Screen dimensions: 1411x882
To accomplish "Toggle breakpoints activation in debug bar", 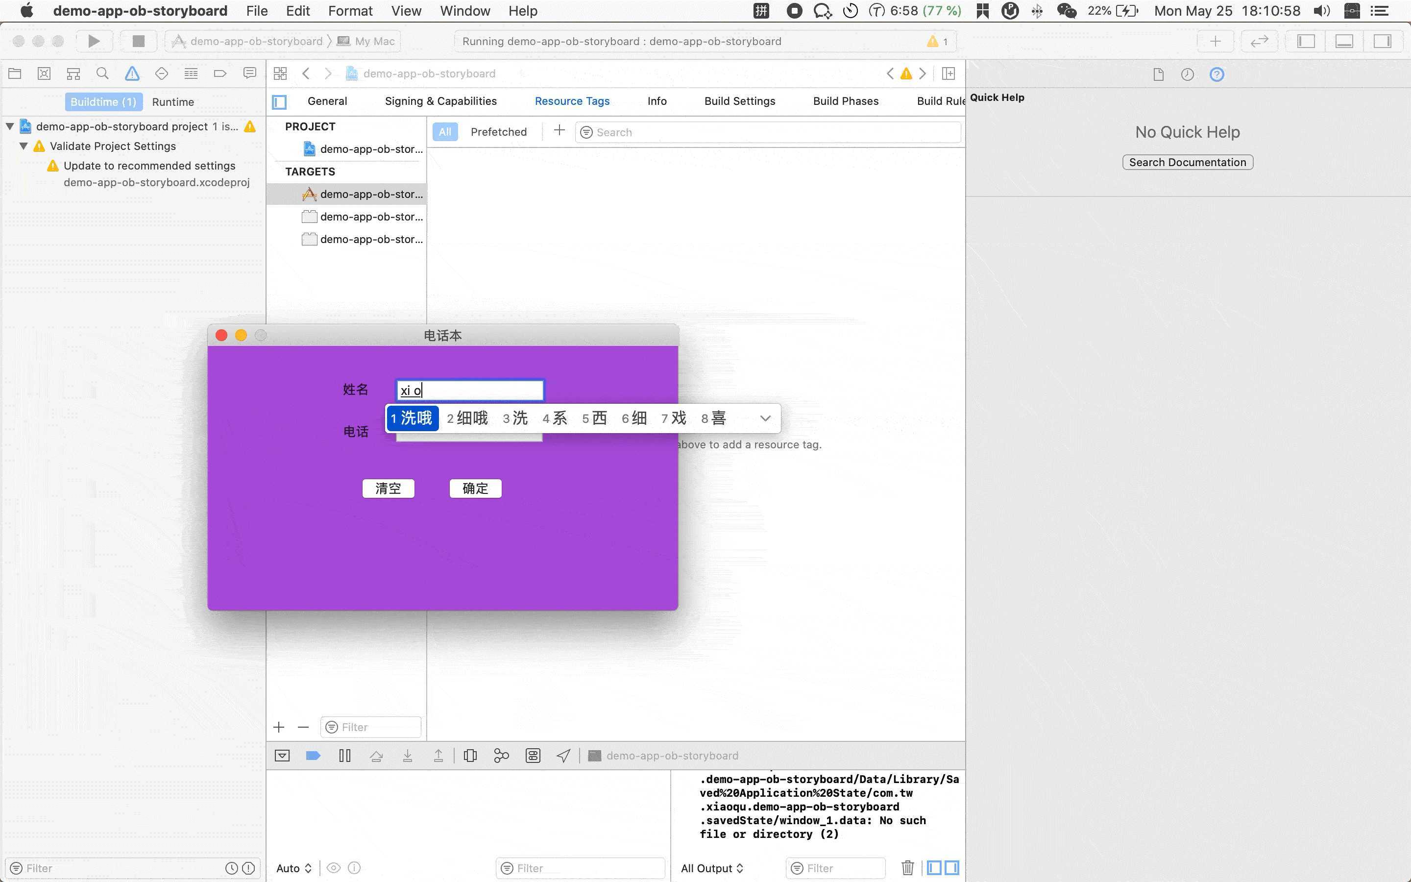I will click(x=313, y=756).
